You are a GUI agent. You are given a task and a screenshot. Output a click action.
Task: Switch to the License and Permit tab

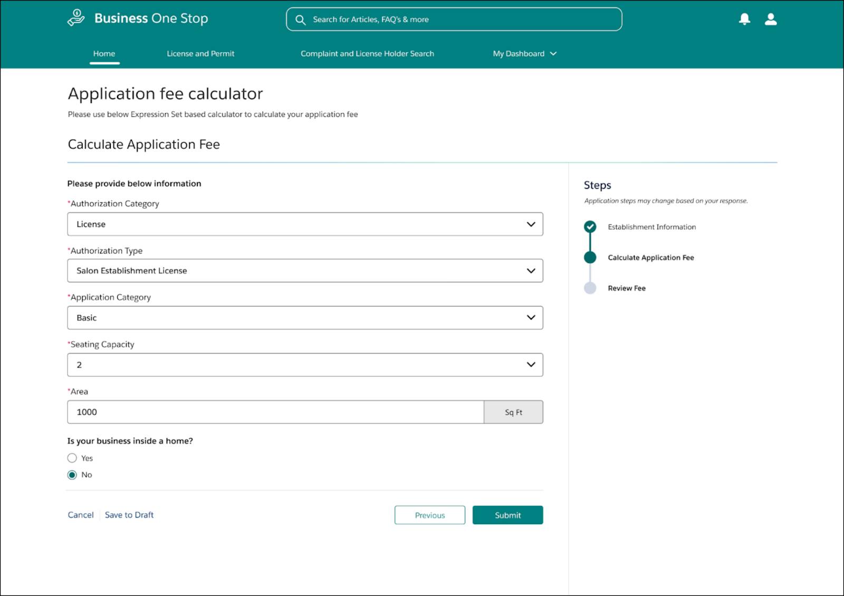200,53
